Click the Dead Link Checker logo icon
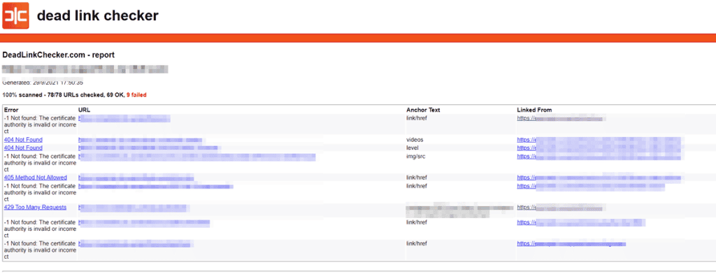 tap(15, 15)
